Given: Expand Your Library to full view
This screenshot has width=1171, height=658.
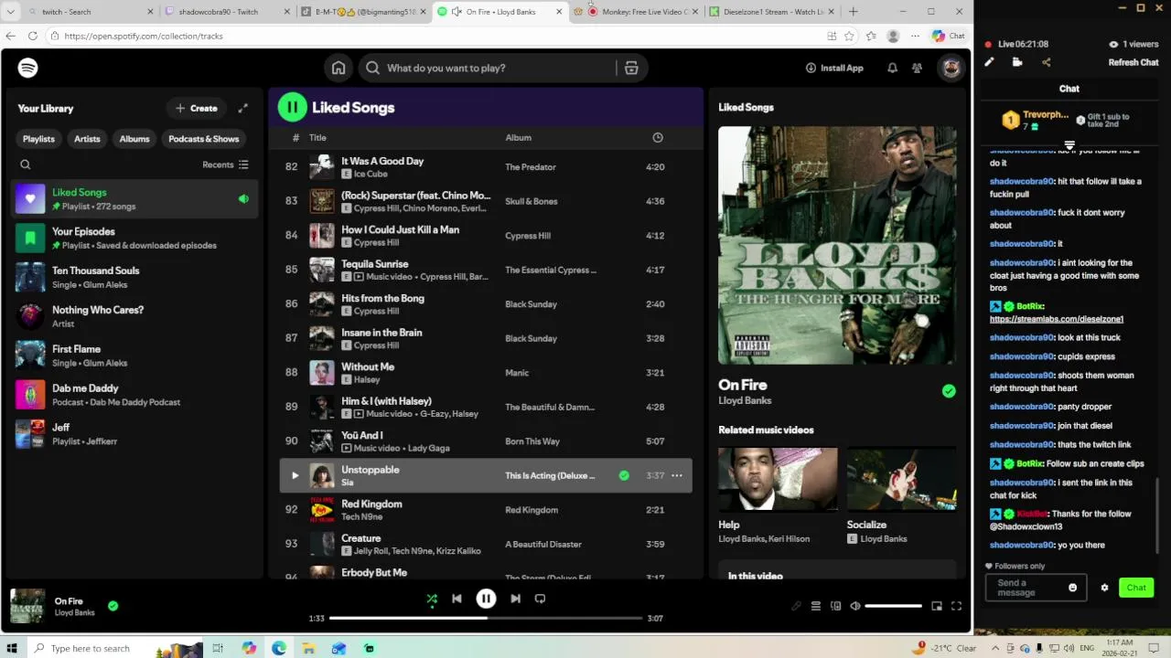Looking at the screenshot, I should click(242, 108).
